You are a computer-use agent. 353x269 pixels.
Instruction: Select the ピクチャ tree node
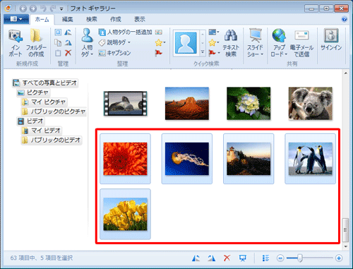(x=33, y=92)
